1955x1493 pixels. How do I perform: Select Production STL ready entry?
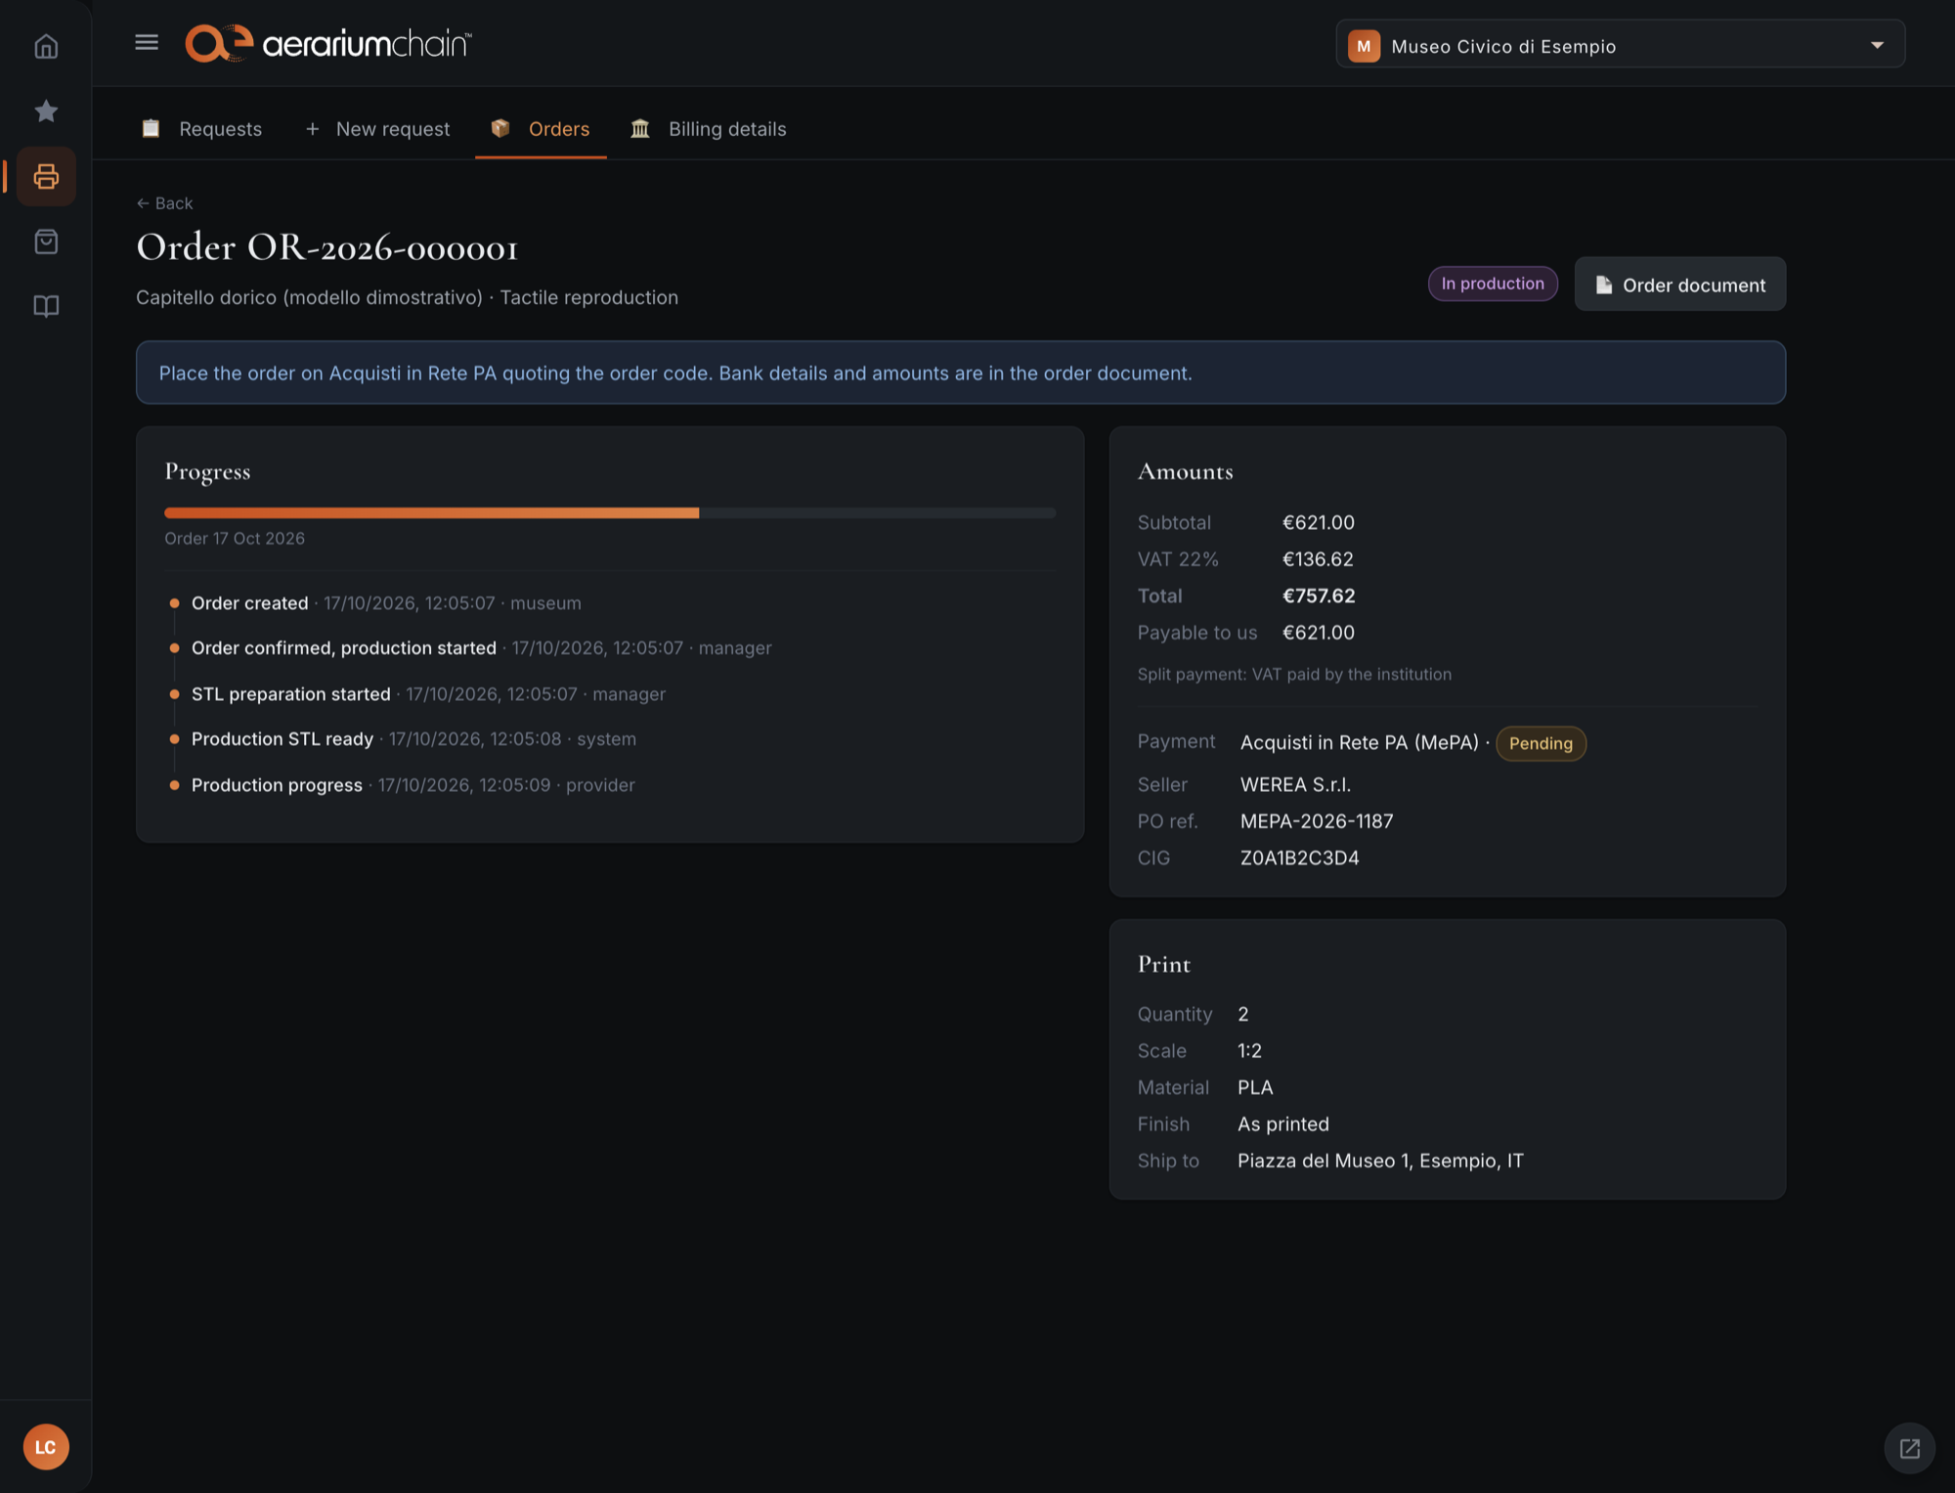pyautogui.click(x=403, y=739)
